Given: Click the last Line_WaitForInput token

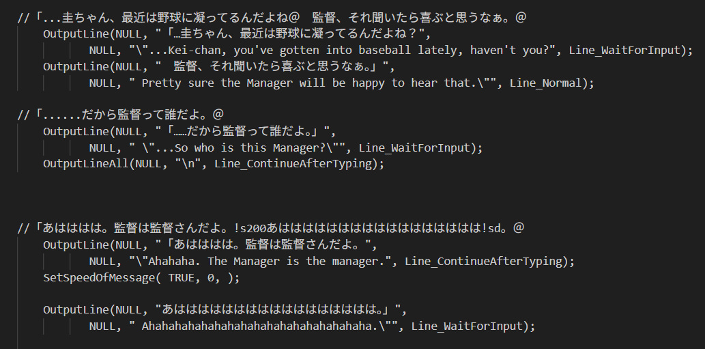Looking at the screenshot, I should coord(468,326).
